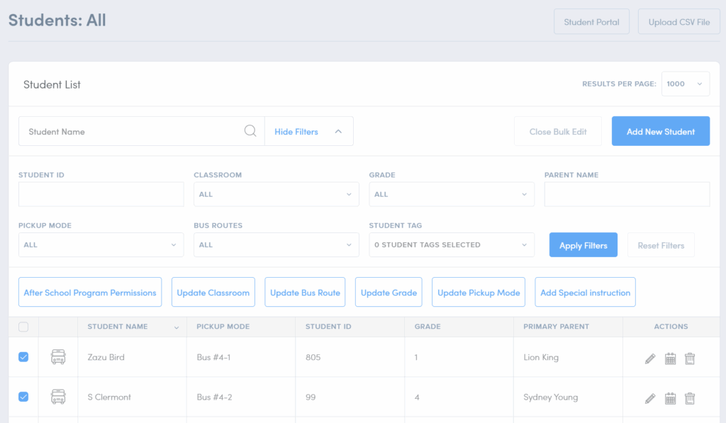Delete Zazu Bird with the trash icon

coord(690,359)
